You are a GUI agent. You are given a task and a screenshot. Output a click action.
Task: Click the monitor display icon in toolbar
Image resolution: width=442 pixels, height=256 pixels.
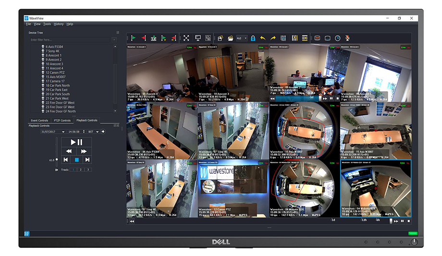198,38
